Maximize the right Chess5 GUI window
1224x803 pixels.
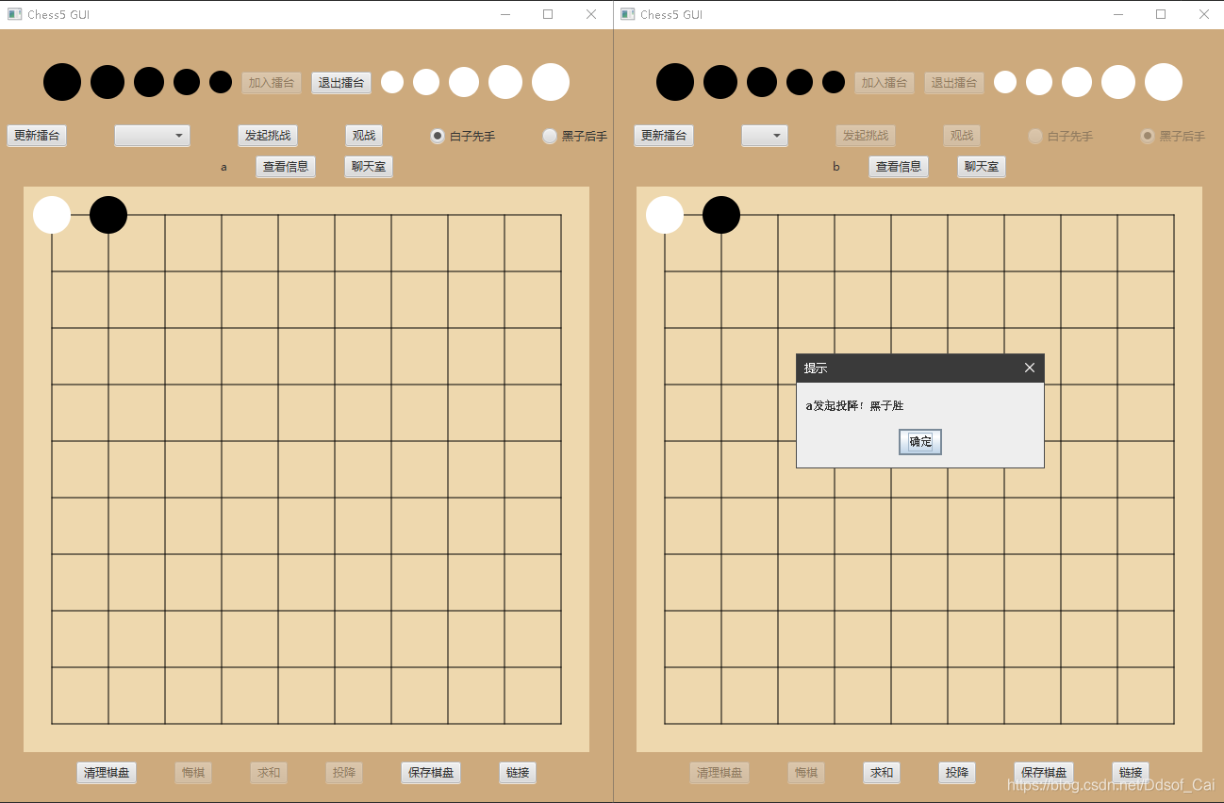[x=1161, y=14]
